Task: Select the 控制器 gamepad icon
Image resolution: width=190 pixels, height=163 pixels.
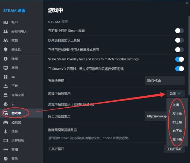Action: pyautogui.click(x=6, y=122)
